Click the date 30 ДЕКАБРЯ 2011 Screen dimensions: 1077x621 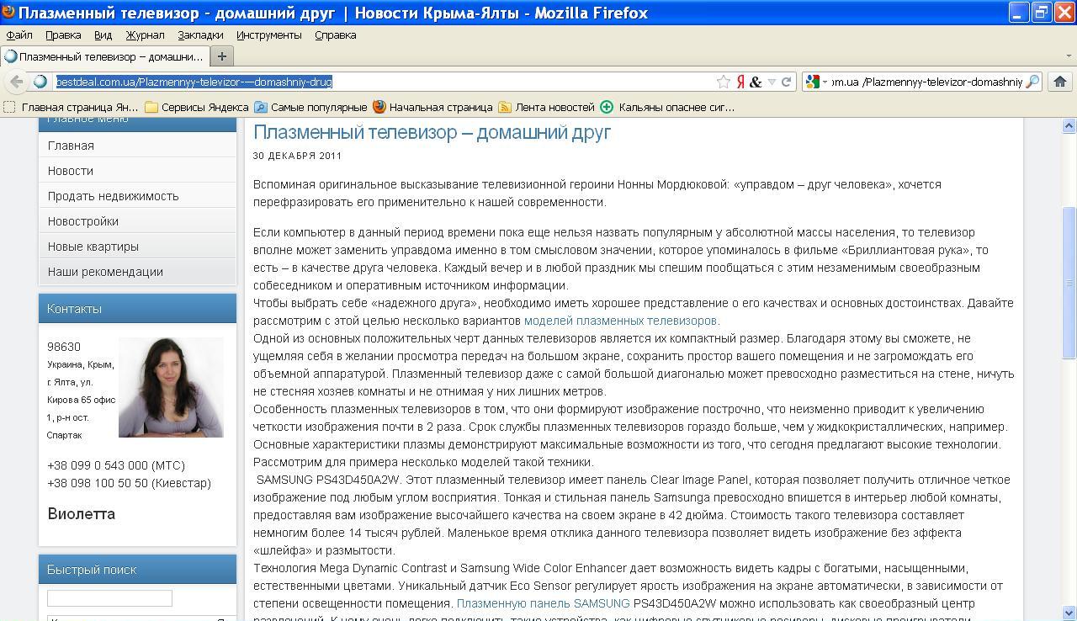297,156
